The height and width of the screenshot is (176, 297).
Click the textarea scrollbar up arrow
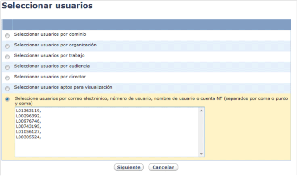201,111
